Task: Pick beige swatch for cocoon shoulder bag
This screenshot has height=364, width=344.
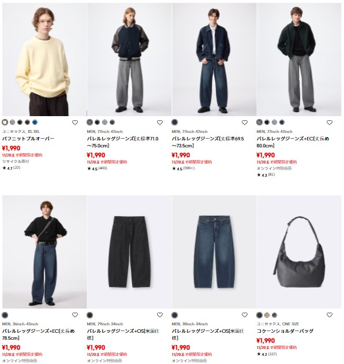Action: click(267, 315)
